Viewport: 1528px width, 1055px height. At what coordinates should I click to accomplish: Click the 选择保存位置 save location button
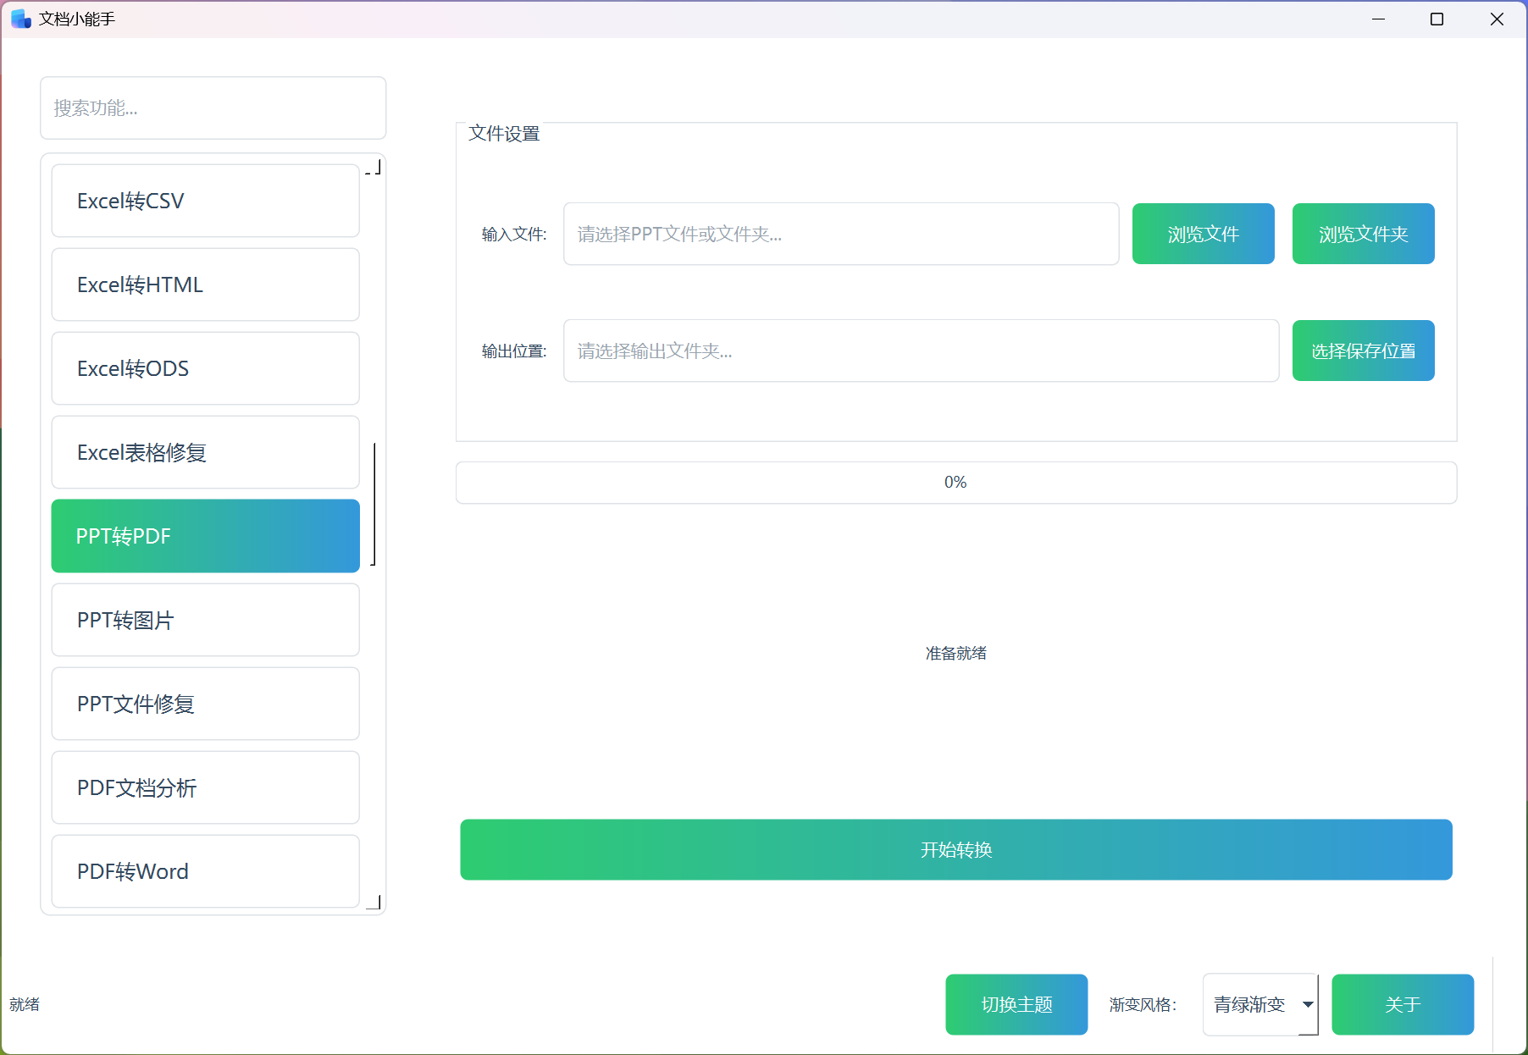pyautogui.click(x=1363, y=351)
